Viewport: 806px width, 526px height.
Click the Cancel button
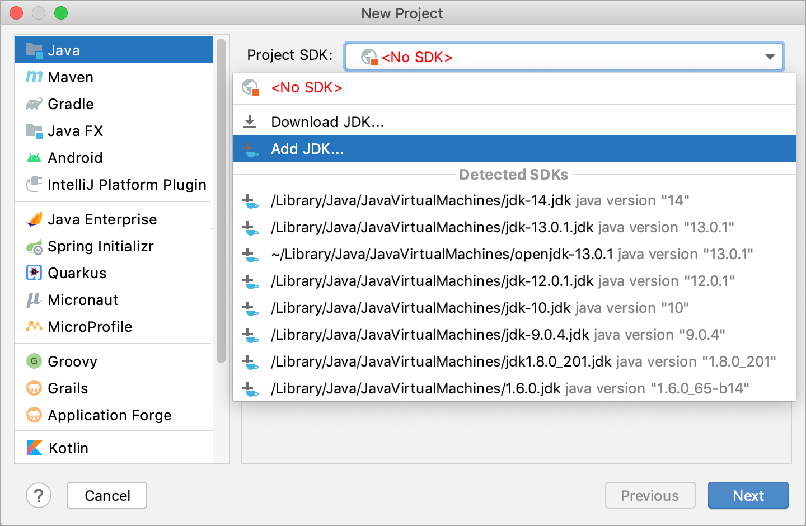click(x=107, y=495)
